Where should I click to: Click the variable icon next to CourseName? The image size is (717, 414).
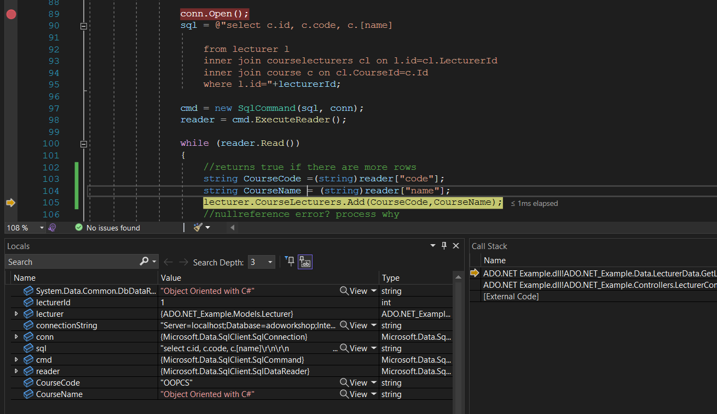point(28,394)
